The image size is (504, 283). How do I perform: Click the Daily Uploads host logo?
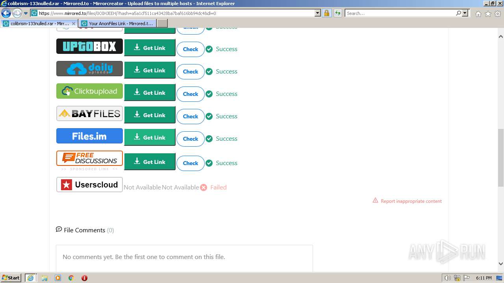[89, 69]
